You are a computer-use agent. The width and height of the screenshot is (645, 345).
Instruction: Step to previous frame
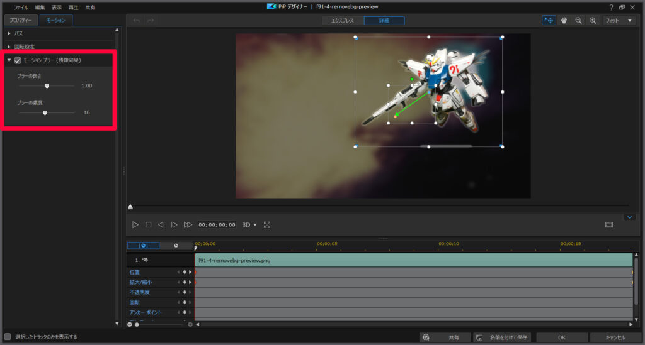pos(161,225)
